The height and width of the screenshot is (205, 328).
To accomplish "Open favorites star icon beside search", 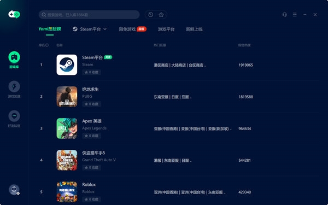I will [x=161, y=15].
